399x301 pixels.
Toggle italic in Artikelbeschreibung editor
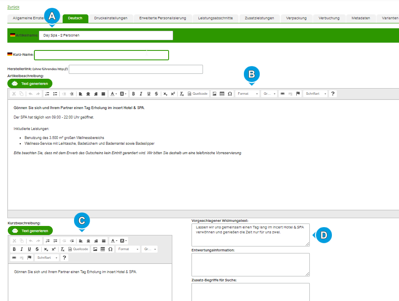(x=141, y=94)
